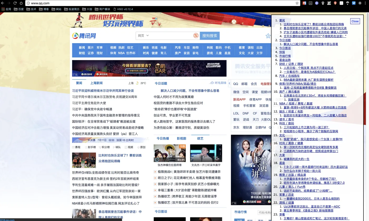Open 赛程 schedule icon link
This screenshot has width=369, height=221.
76,147
